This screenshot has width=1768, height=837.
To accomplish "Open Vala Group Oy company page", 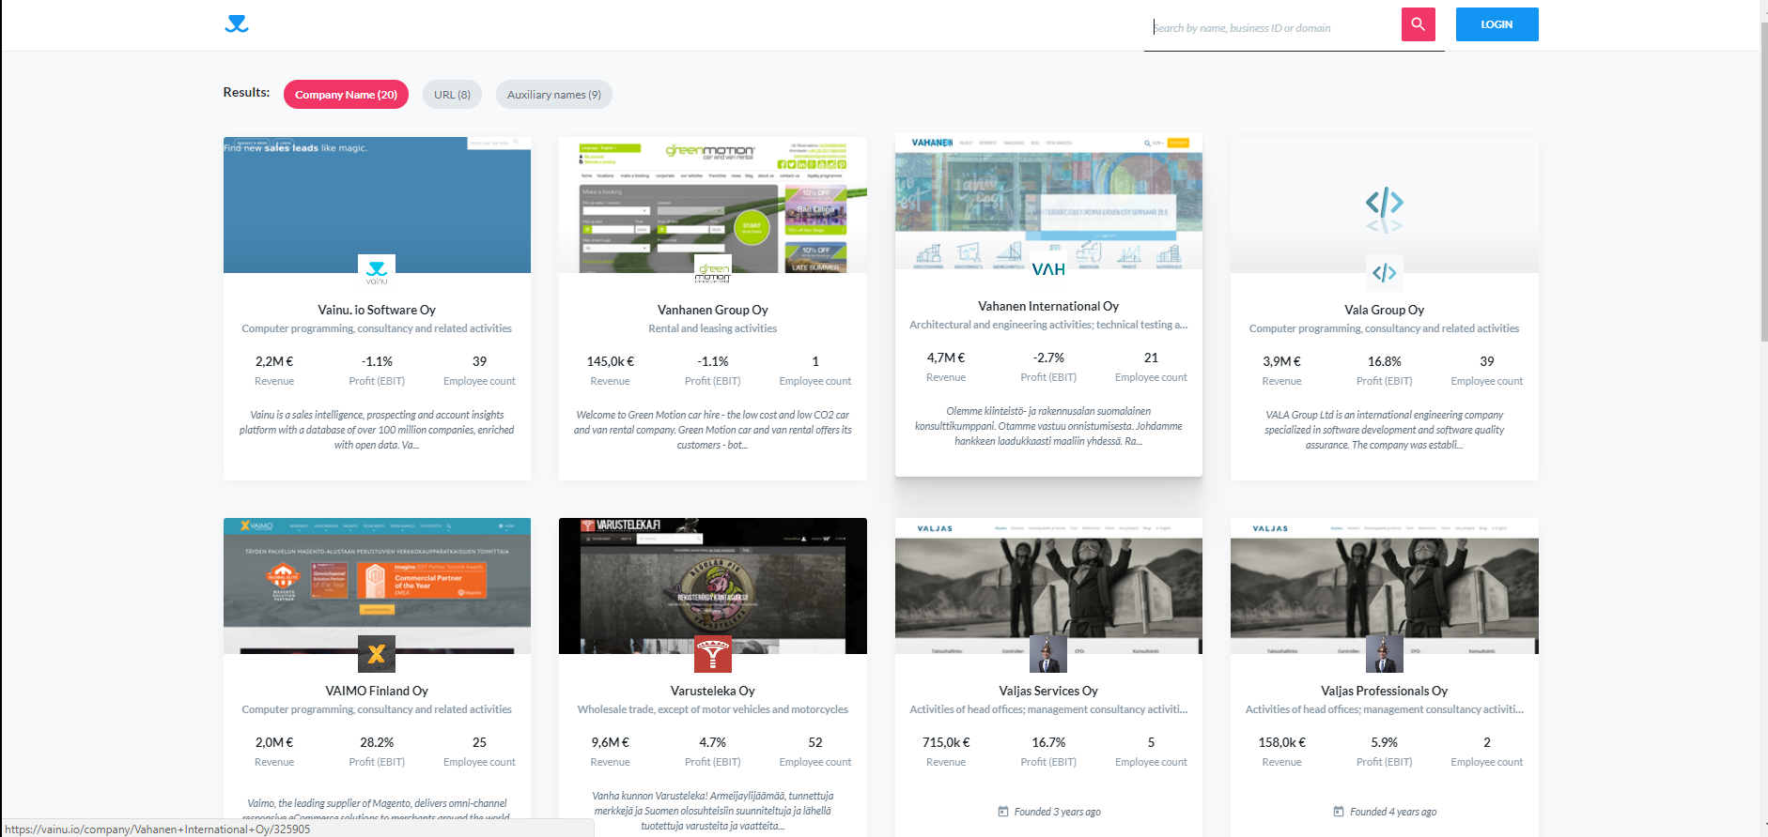I will [1384, 310].
